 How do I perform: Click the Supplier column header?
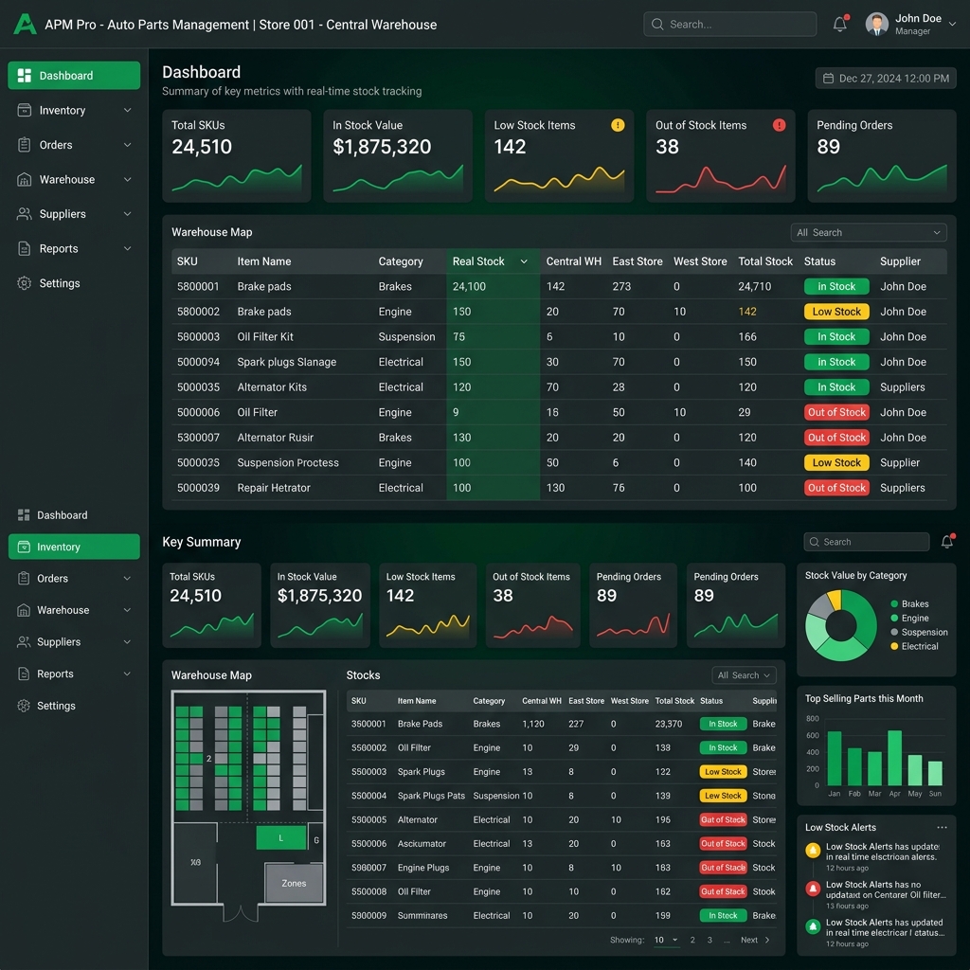point(900,261)
